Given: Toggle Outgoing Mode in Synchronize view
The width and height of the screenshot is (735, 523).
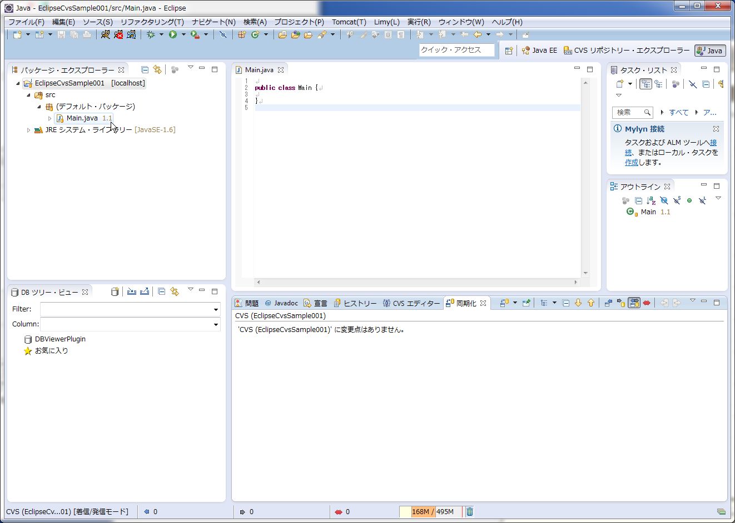Looking at the screenshot, I should (x=621, y=303).
